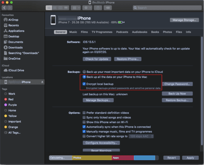Toggle Automatically sync when iPhone is connected
204x165 pixels.
click(x=84, y=127)
